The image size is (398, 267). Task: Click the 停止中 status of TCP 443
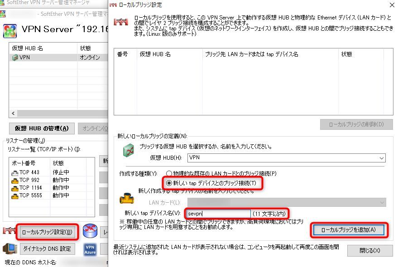(61, 172)
